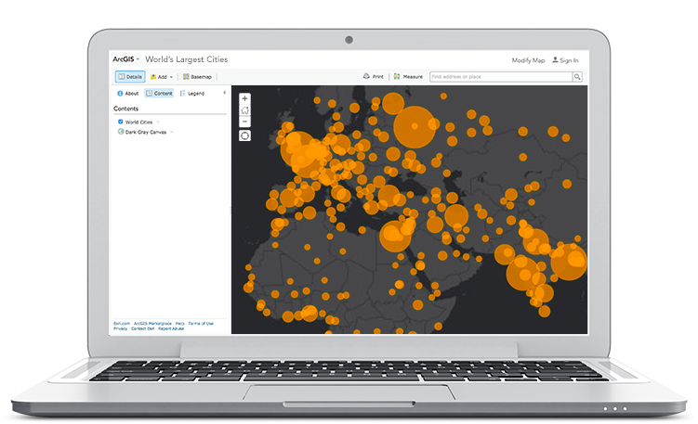
Task: Click the Sign In person icon
Action: [555, 60]
